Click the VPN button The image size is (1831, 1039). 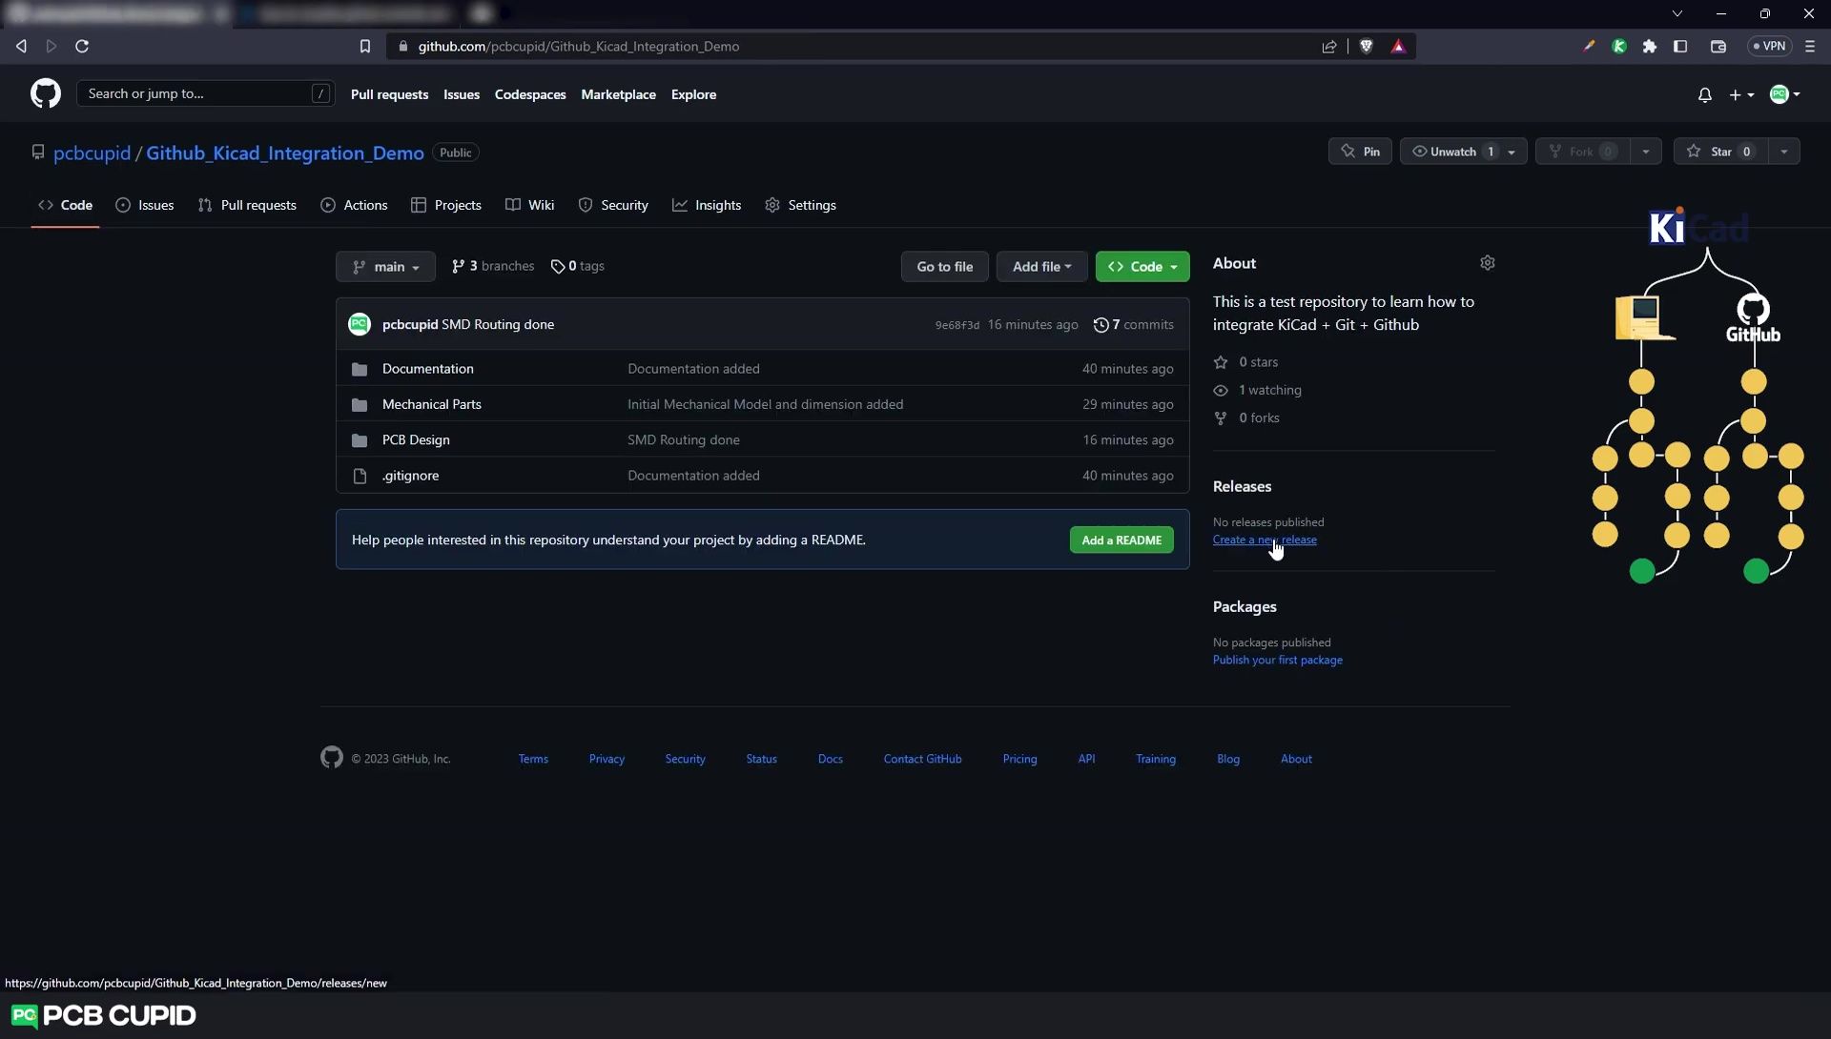(1769, 46)
